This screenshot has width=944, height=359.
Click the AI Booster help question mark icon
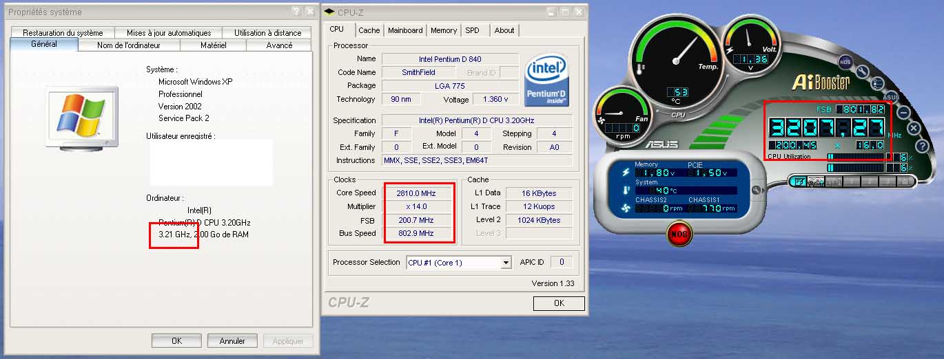922,146
